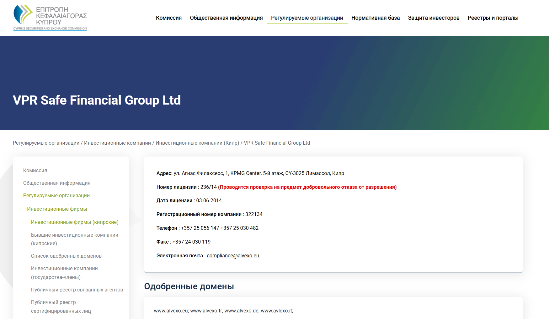Image resolution: width=549 pixels, height=319 pixels.
Task: Click fax number +357 24 030 119
Action: tap(191, 242)
